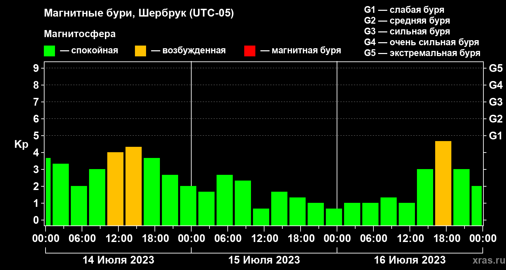Click the 'G3' tick label on right axis
The height and width of the screenshot is (270, 506).
click(x=496, y=102)
